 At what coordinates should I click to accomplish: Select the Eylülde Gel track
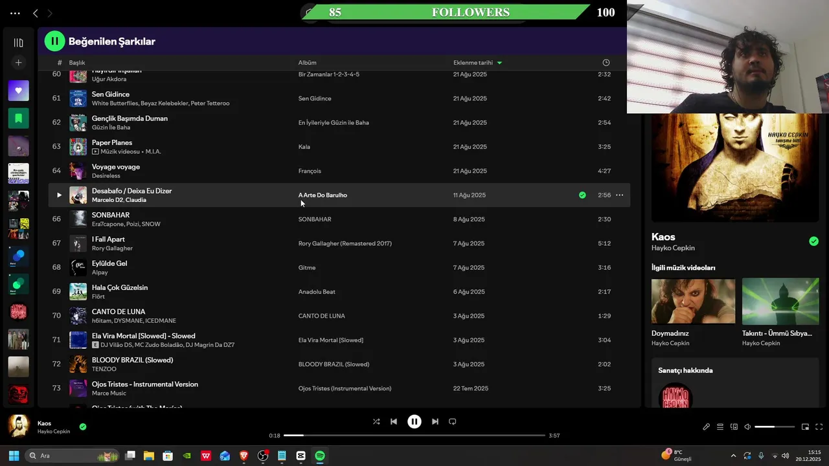(x=109, y=263)
